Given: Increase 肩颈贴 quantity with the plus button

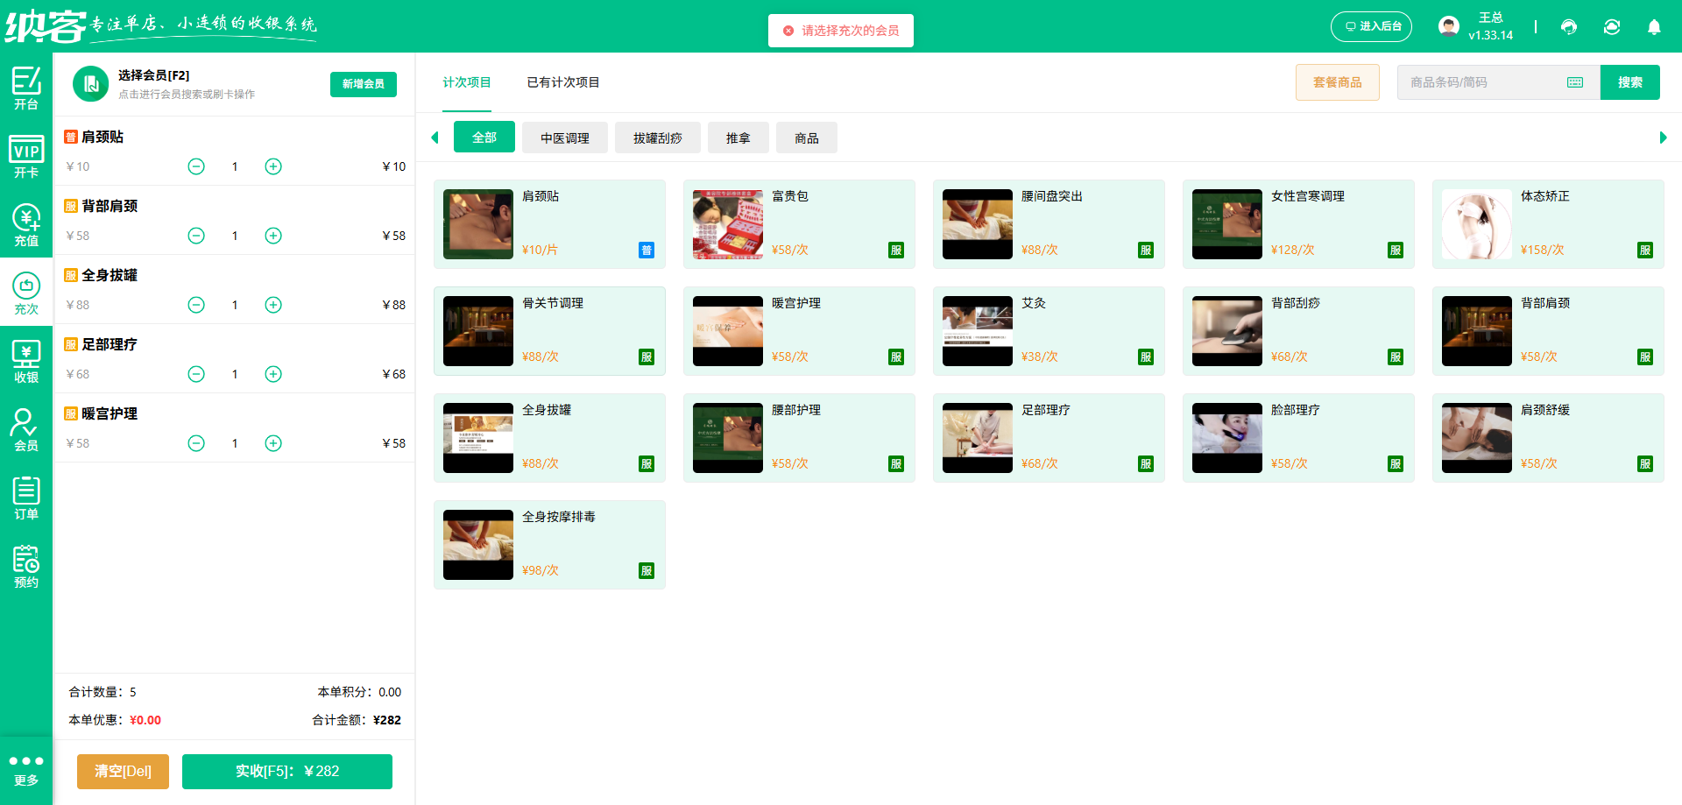Looking at the screenshot, I should [x=272, y=166].
